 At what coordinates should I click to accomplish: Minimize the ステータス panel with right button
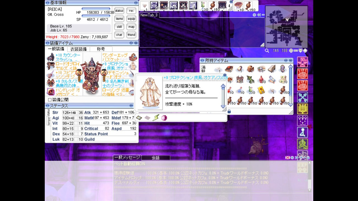point(131,106)
